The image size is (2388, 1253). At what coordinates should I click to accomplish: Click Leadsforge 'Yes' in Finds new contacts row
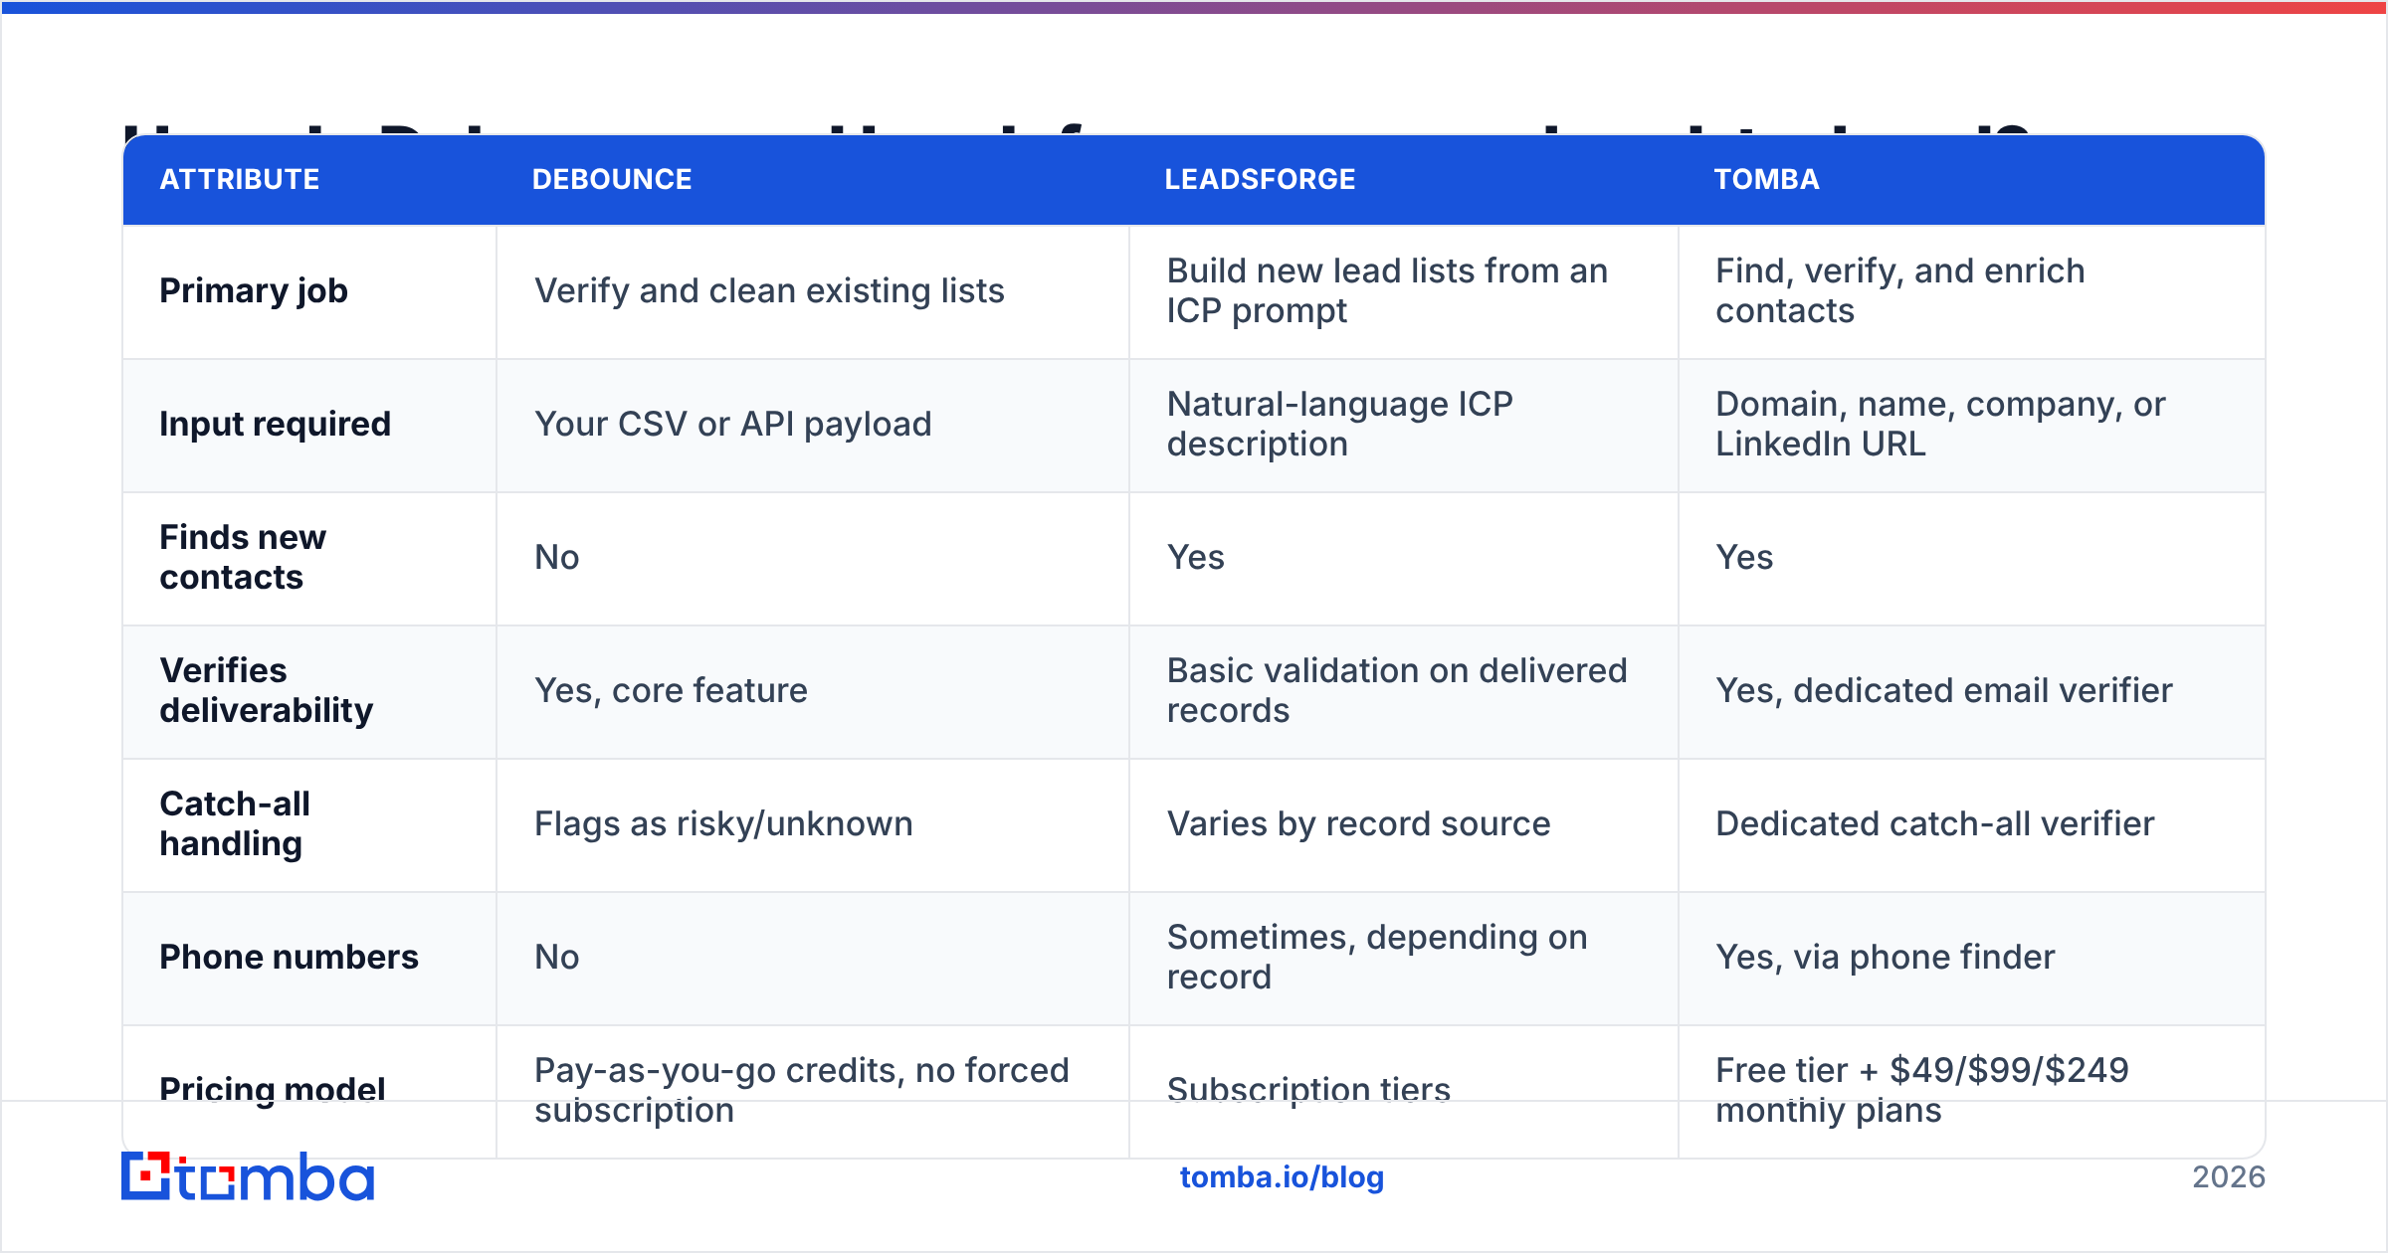coord(1196,557)
